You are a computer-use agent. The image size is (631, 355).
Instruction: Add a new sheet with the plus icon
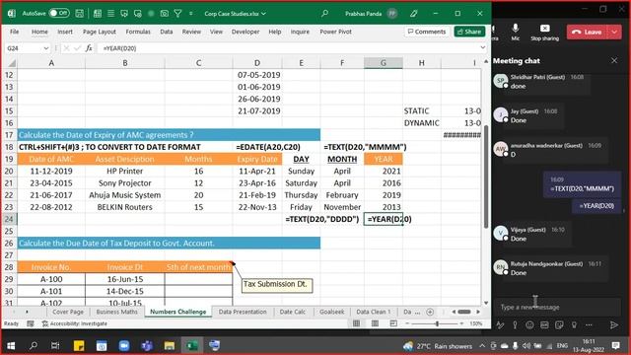pyautogui.click(x=430, y=312)
